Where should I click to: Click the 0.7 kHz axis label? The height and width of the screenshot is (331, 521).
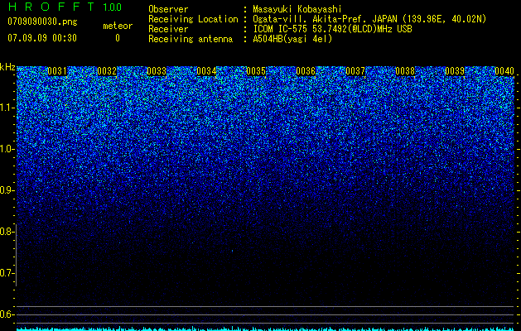pyautogui.click(x=6, y=273)
